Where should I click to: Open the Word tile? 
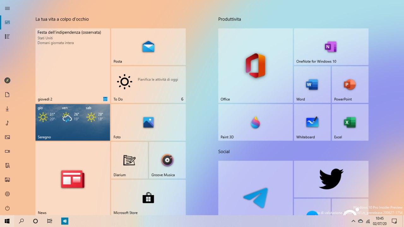click(312, 84)
